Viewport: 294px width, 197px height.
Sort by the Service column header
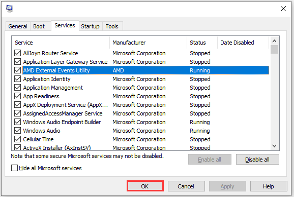[x=61, y=43]
